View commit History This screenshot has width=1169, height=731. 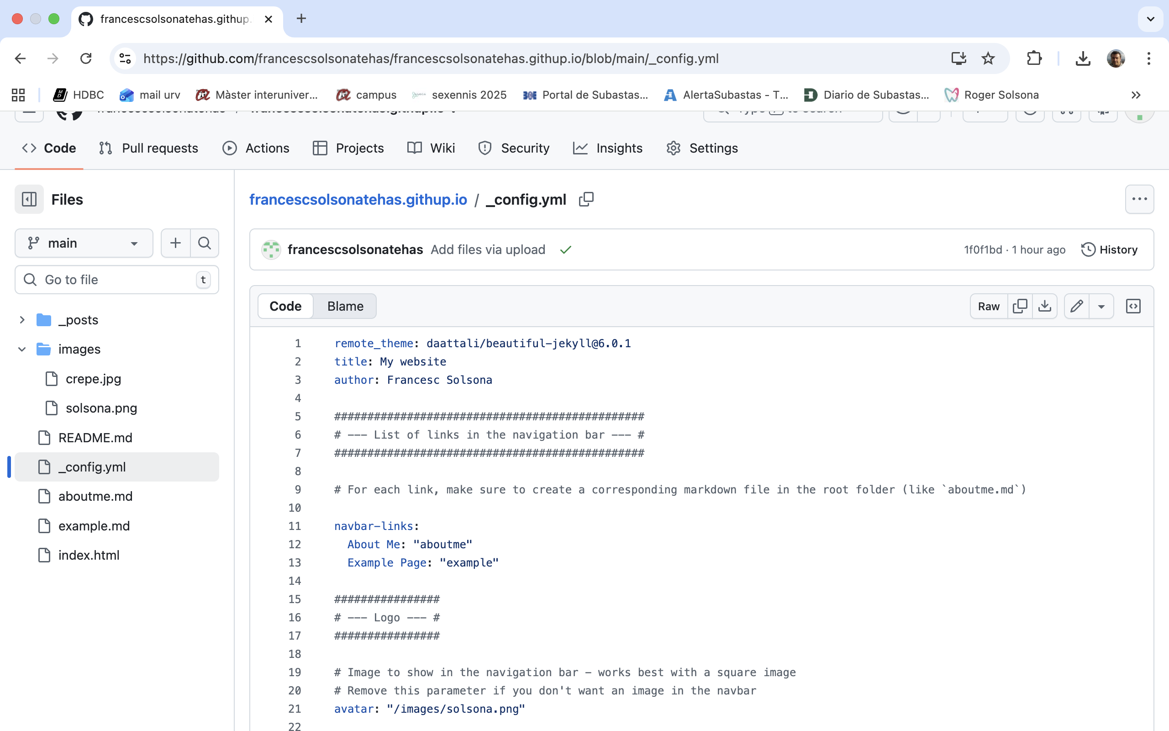click(1109, 249)
